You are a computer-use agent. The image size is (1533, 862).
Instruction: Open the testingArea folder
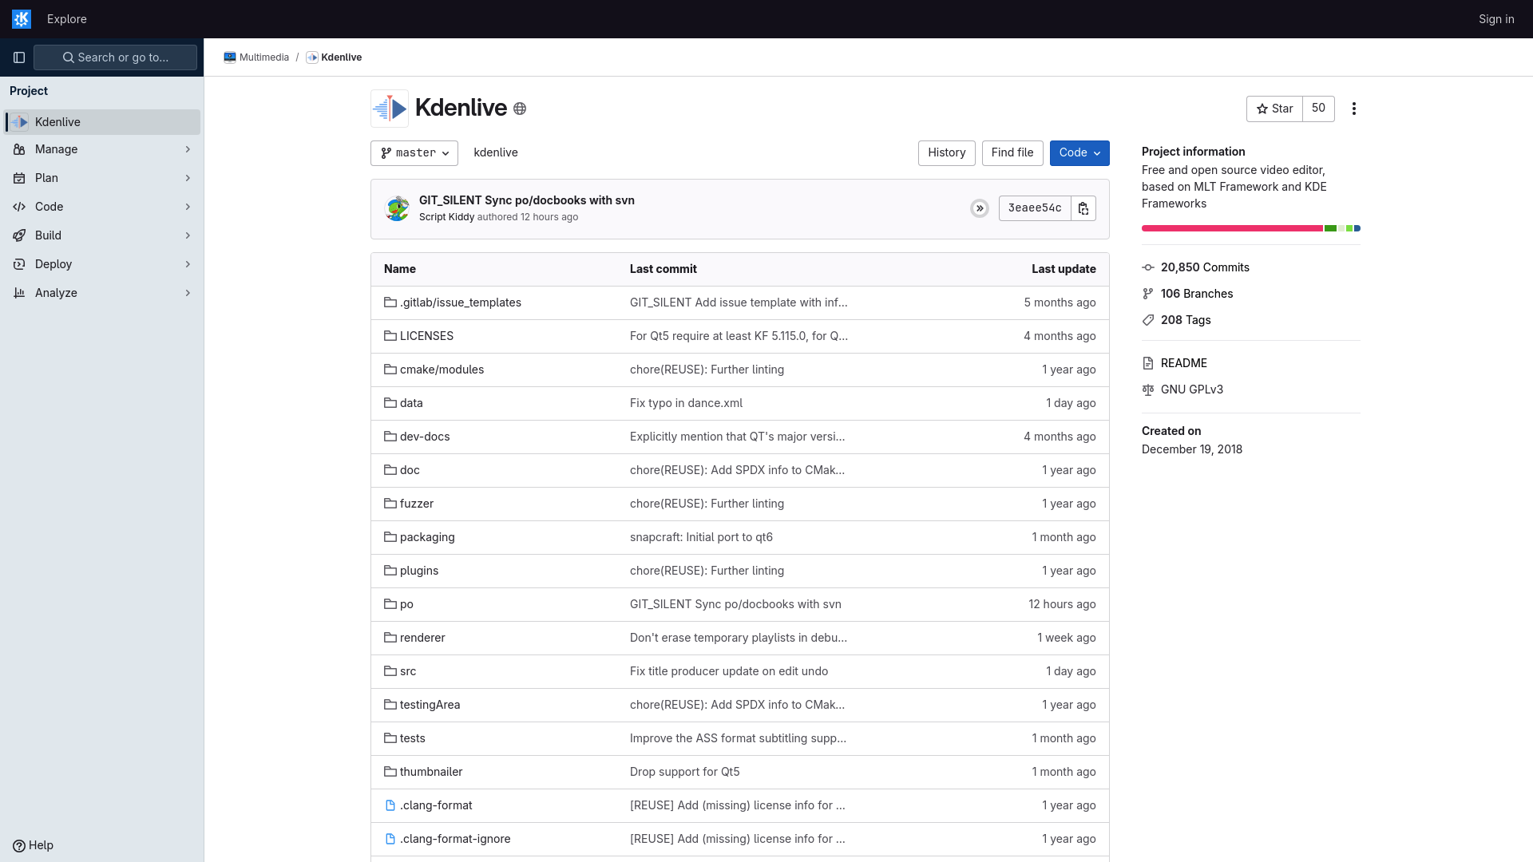(x=430, y=705)
